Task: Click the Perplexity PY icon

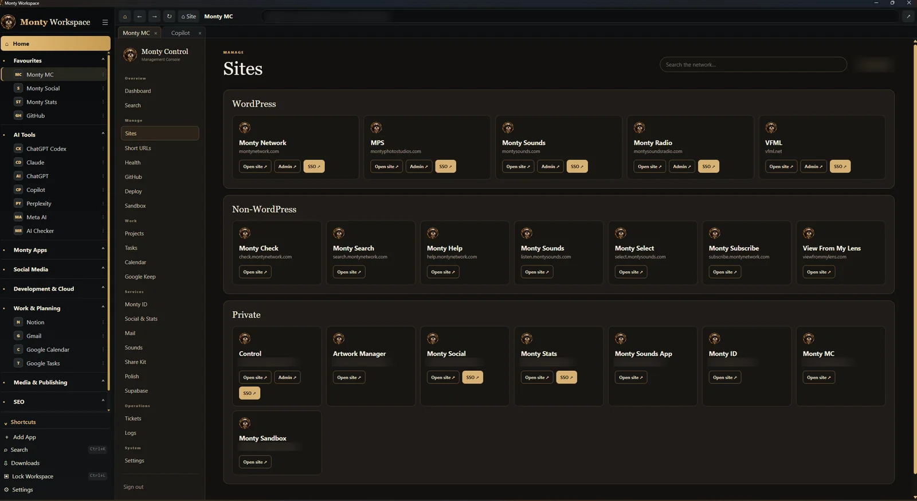Action: point(18,203)
